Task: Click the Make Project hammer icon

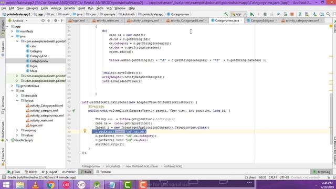Action: [x=226, y=14]
